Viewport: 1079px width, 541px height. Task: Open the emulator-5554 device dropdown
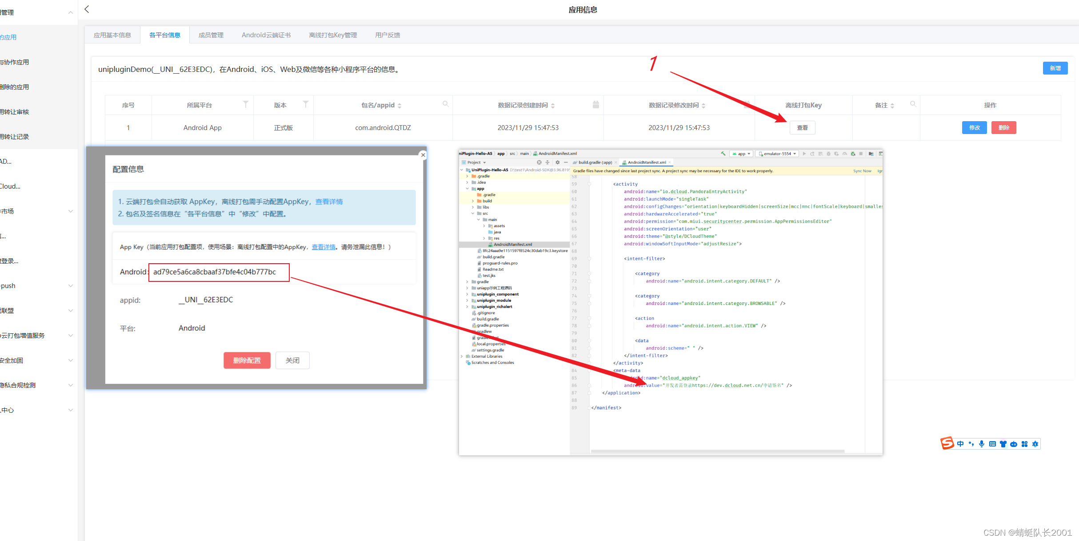777,154
